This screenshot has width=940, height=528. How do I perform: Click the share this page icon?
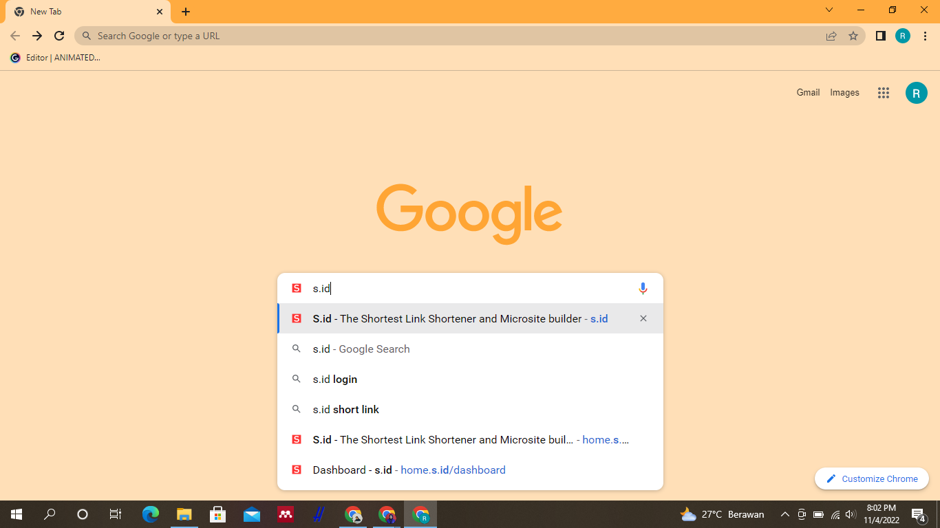point(831,36)
